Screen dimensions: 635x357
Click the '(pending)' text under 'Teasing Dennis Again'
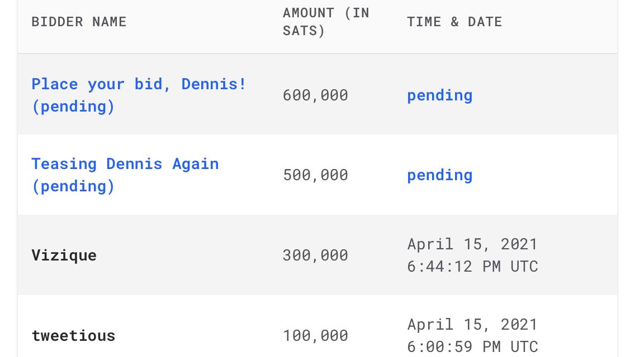pyautogui.click(x=73, y=186)
